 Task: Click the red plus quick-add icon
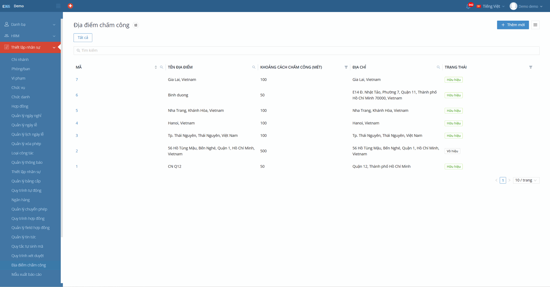pyautogui.click(x=70, y=6)
